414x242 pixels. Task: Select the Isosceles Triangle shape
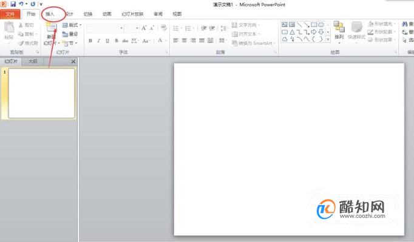292,32
